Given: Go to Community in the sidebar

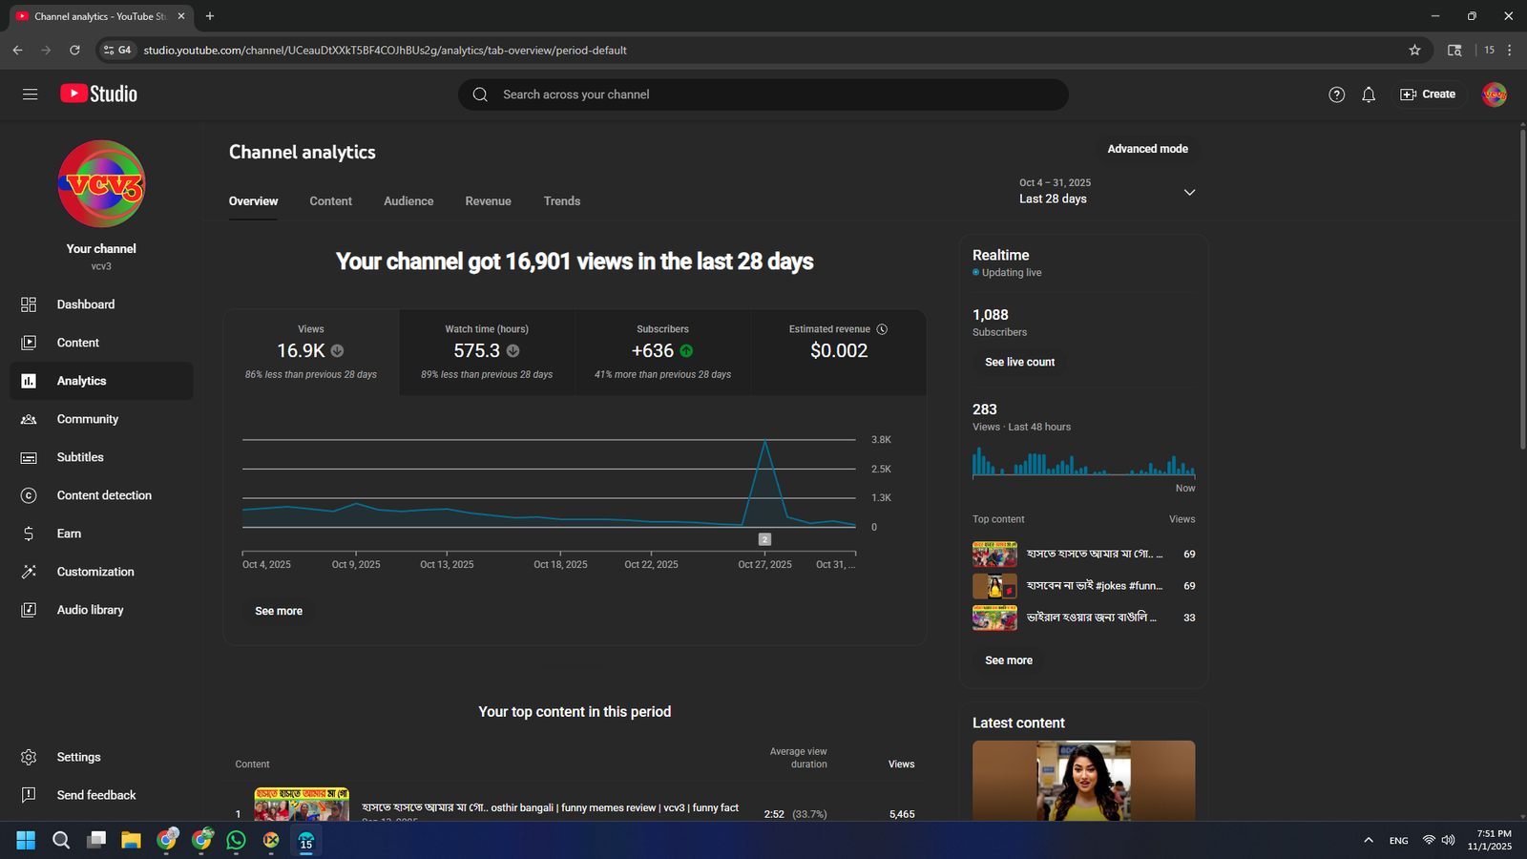Looking at the screenshot, I should (87, 419).
